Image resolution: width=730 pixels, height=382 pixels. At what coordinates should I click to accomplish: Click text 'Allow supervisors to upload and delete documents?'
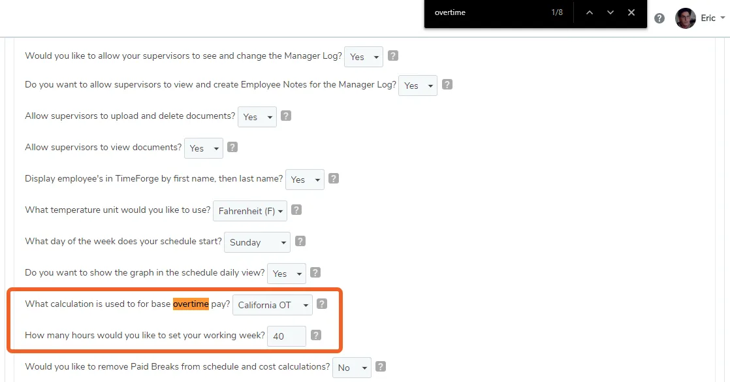131,116
